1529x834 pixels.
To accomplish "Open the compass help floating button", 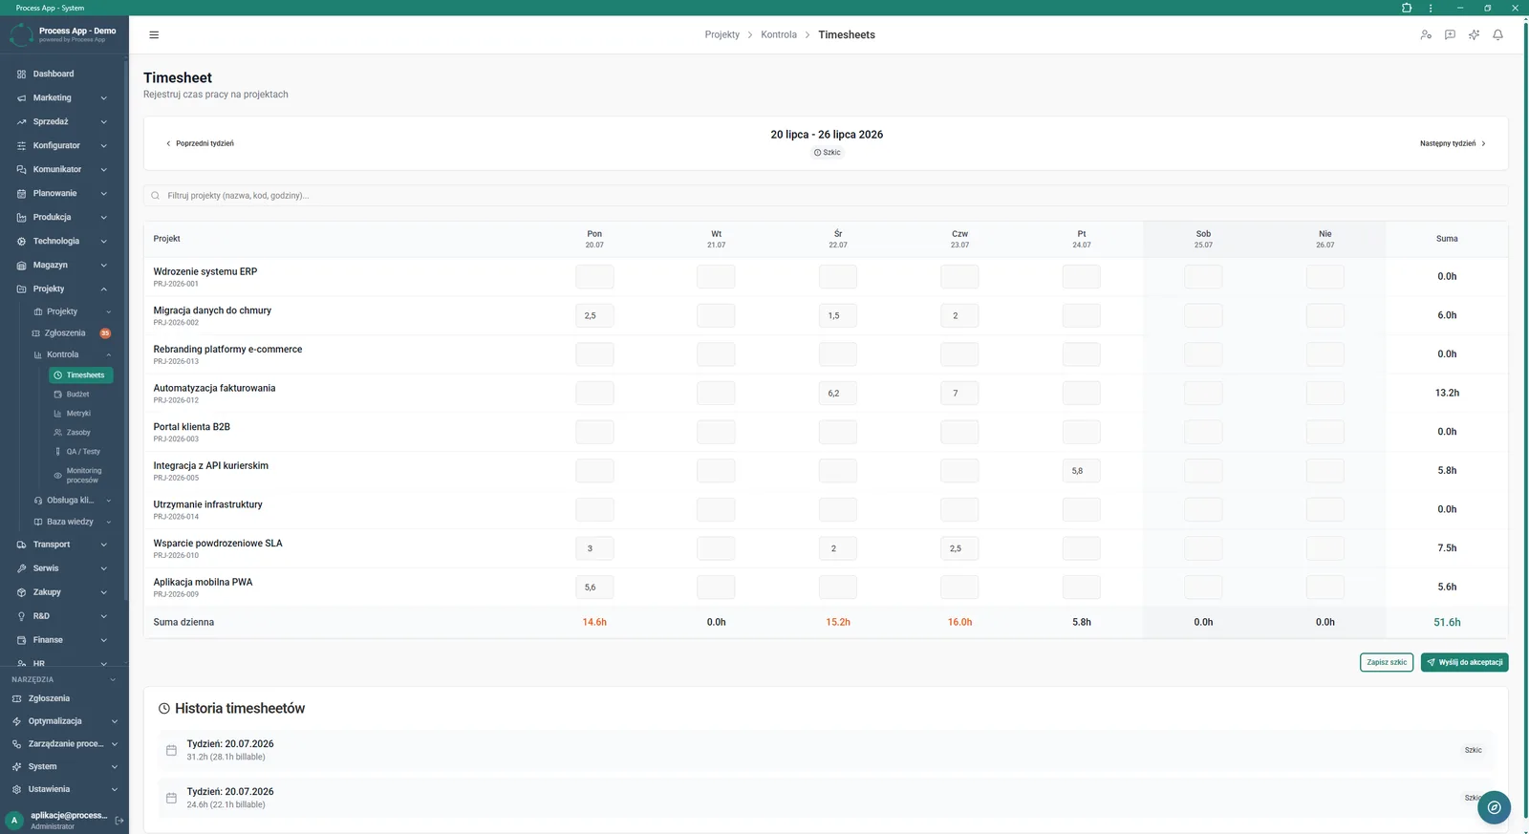I will click(x=1494, y=807).
